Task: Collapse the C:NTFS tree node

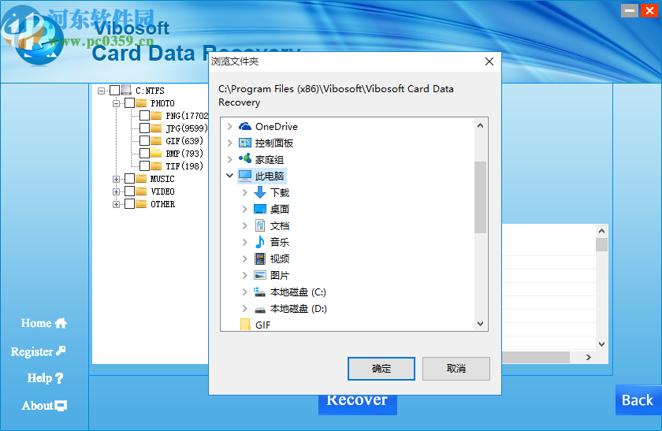Action: [x=101, y=91]
